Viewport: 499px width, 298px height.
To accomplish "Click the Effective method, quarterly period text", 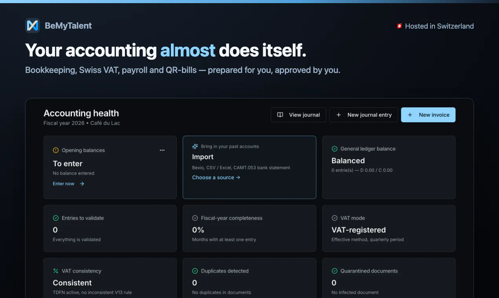I will coord(367,240).
